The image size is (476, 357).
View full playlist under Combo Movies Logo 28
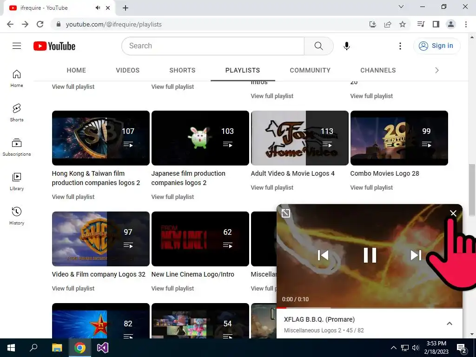click(371, 188)
